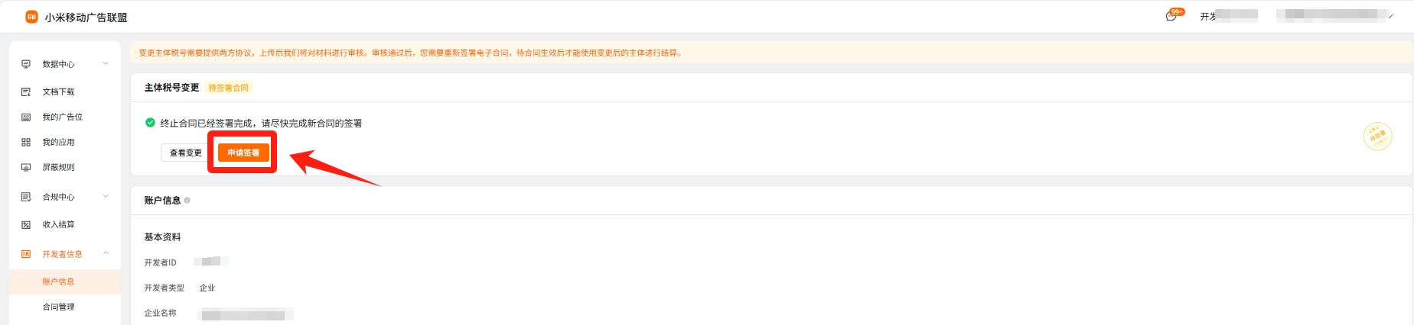
Task: Click the 屏蔽规则 sidebar icon
Action: coord(26,167)
